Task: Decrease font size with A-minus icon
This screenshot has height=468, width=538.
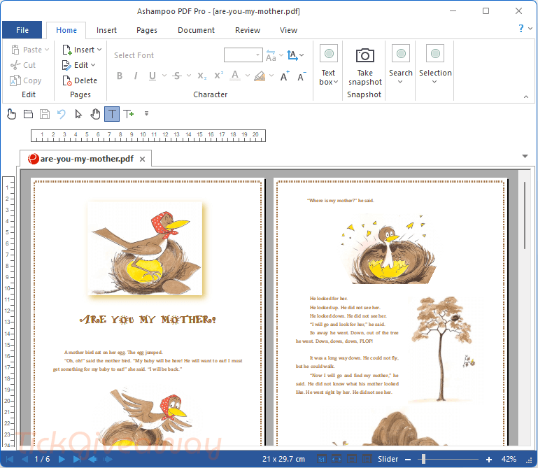Action: coord(302,76)
